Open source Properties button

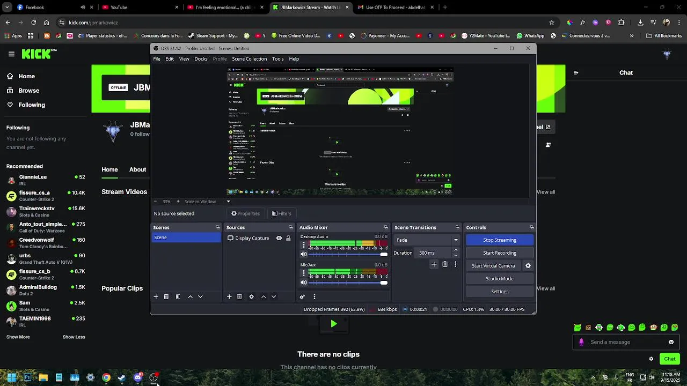tap(245, 213)
